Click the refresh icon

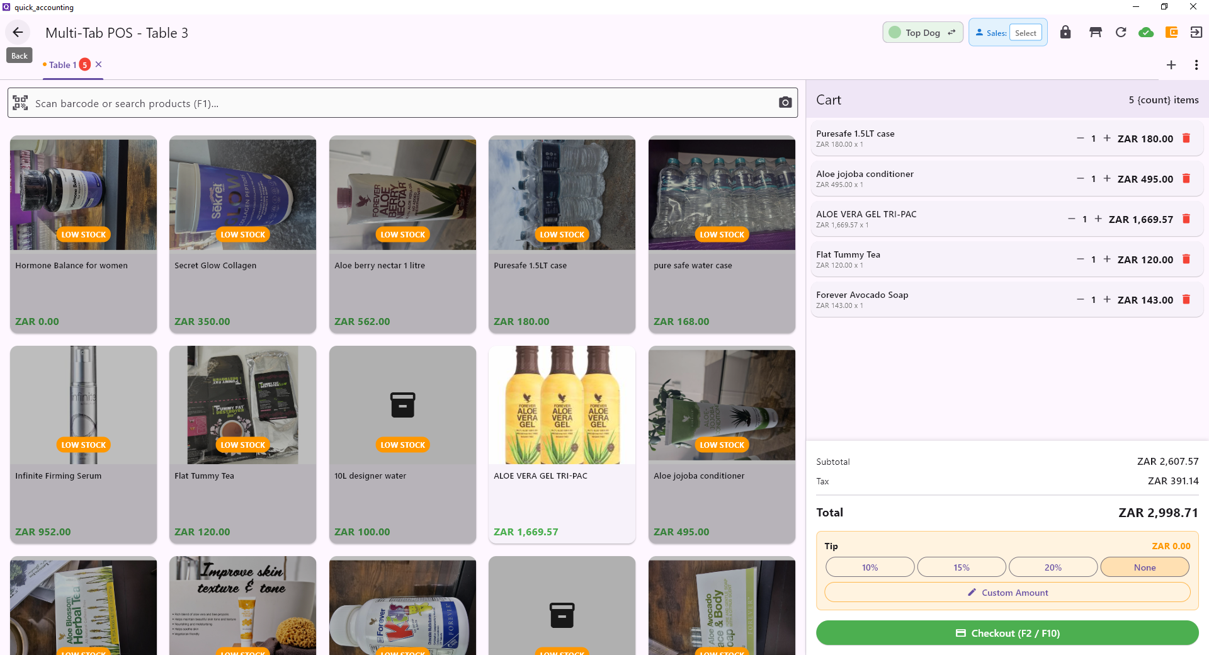click(1121, 32)
